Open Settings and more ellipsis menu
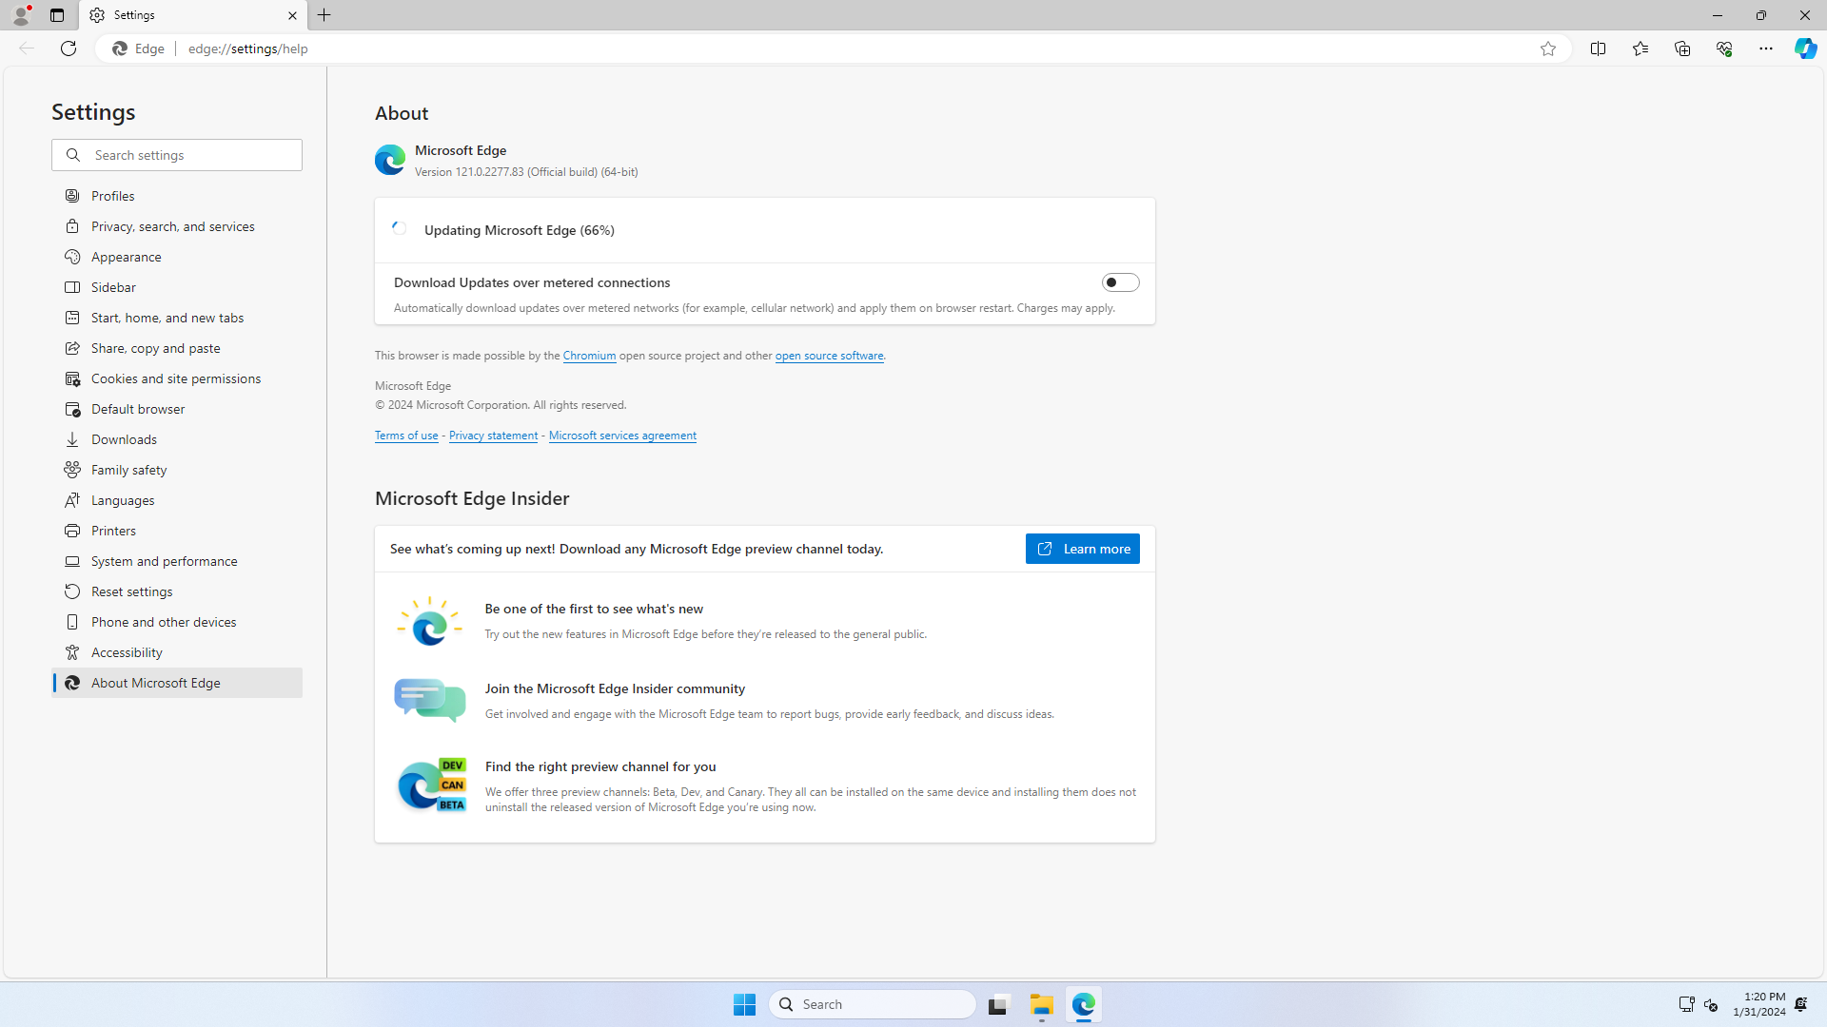 pyautogui.click(x=1765, y=48)
